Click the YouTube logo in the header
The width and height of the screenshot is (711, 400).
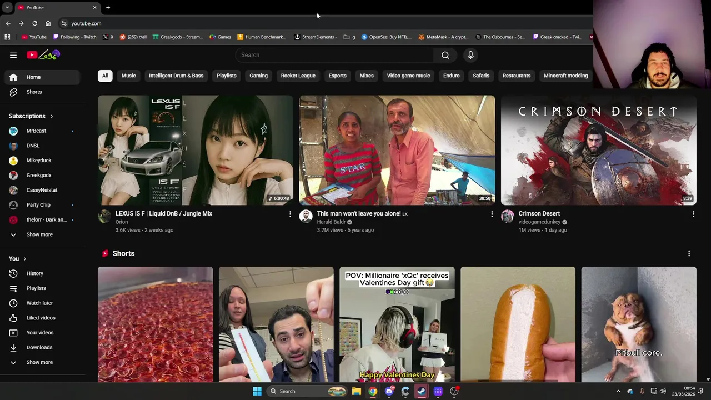click(43, 54)
